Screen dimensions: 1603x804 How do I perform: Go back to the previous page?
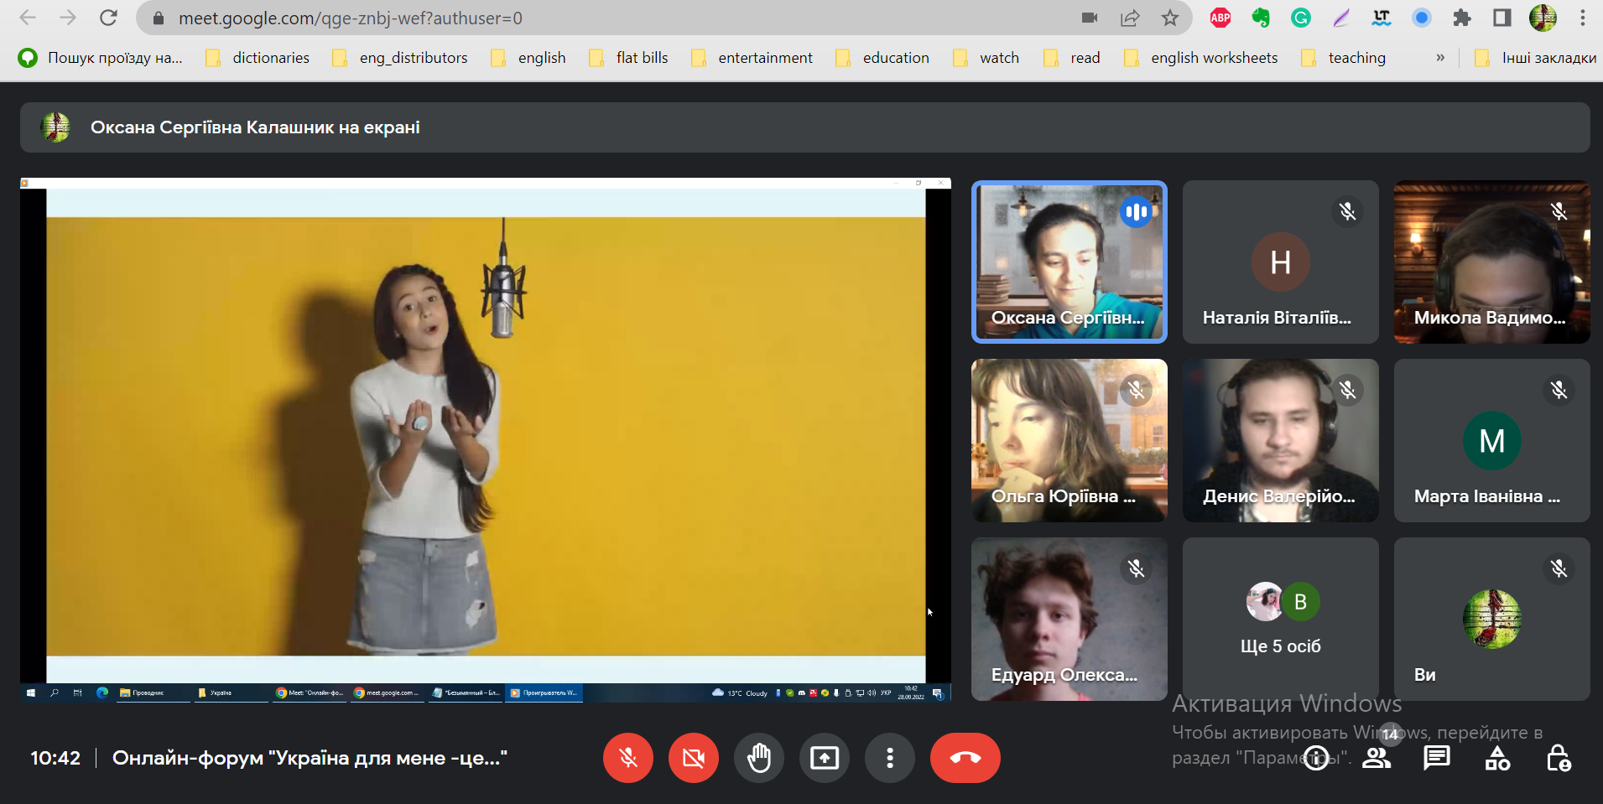pyautogui.click(x=28, y=18)
